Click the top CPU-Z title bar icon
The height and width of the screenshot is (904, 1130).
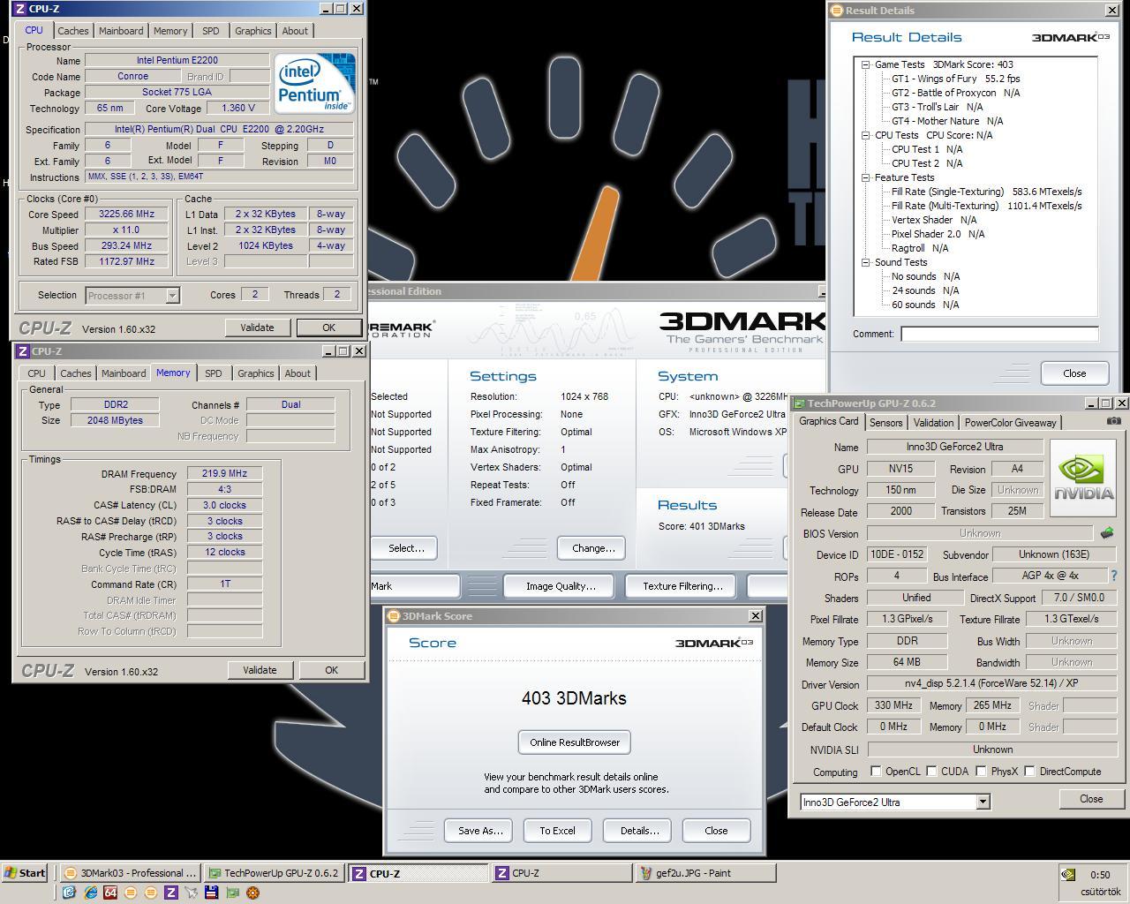point(19,9)
